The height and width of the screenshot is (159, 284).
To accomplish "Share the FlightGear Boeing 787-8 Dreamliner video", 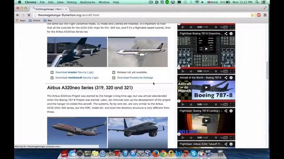I will pos(226,34).
